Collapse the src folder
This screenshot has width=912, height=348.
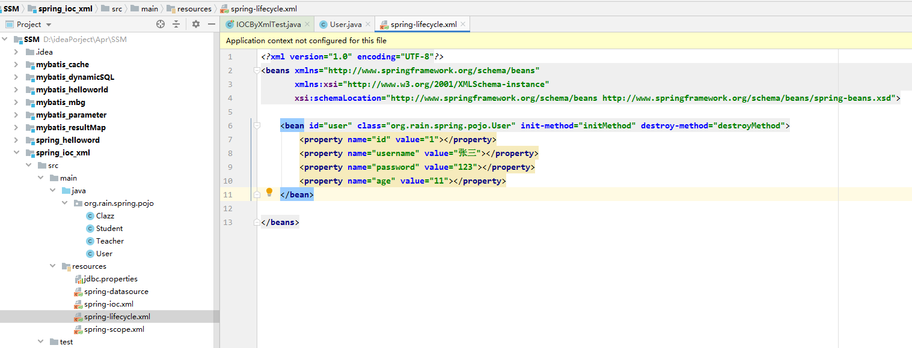pyautogui.click(x=28, y=166)
